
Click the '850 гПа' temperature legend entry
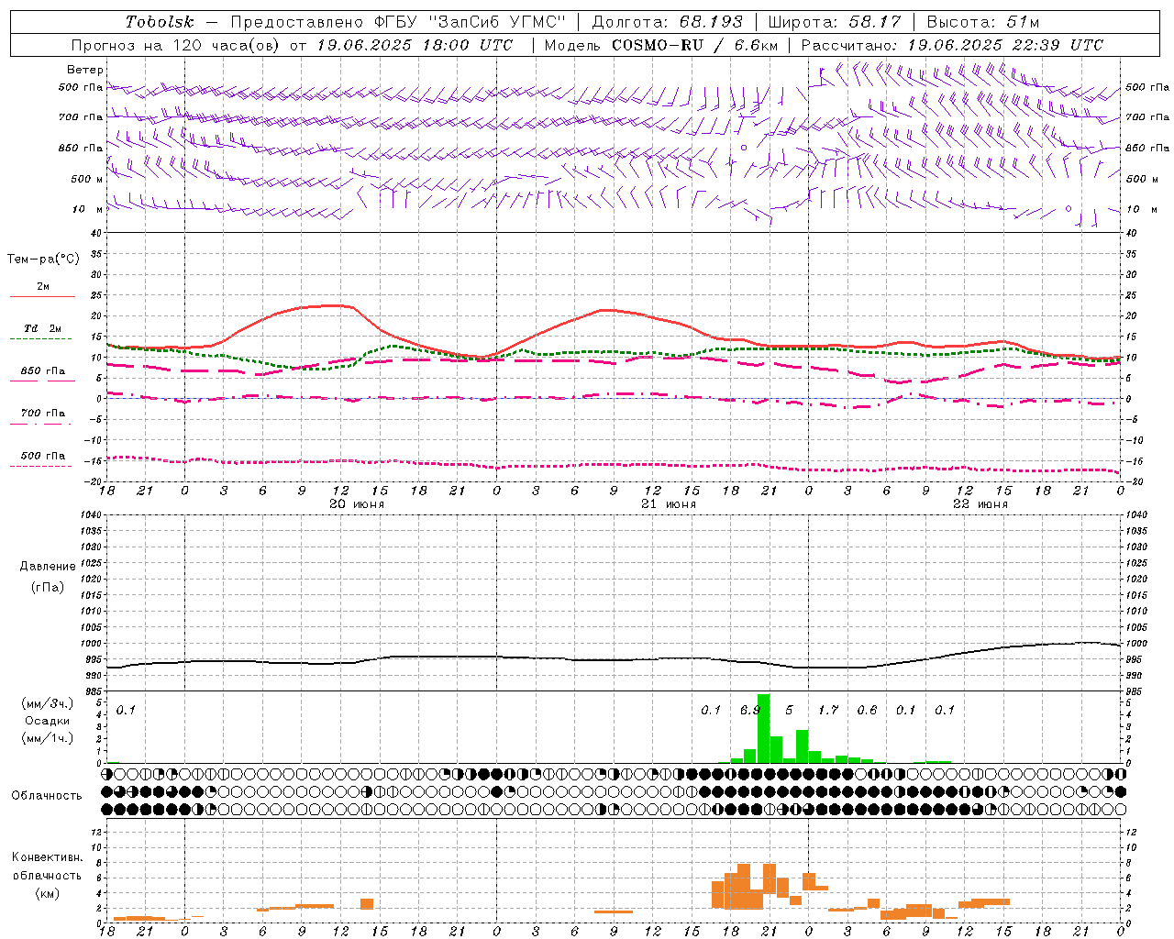[43, 371]
